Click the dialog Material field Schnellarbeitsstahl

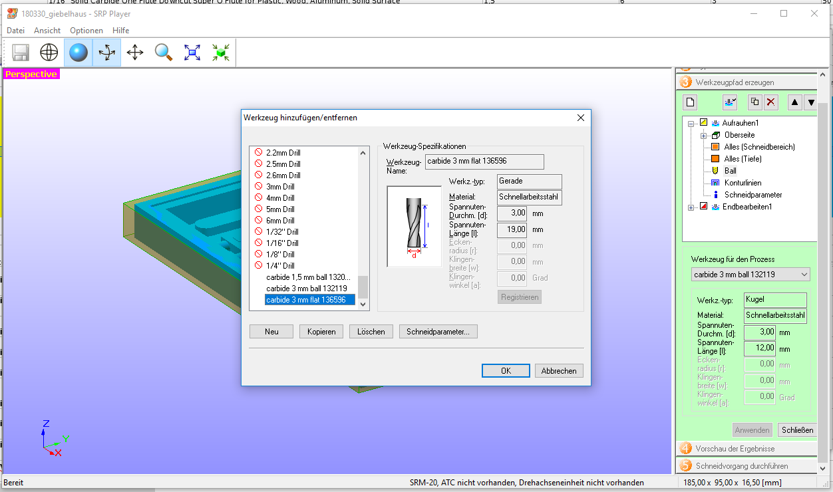[x=530, y=197]
